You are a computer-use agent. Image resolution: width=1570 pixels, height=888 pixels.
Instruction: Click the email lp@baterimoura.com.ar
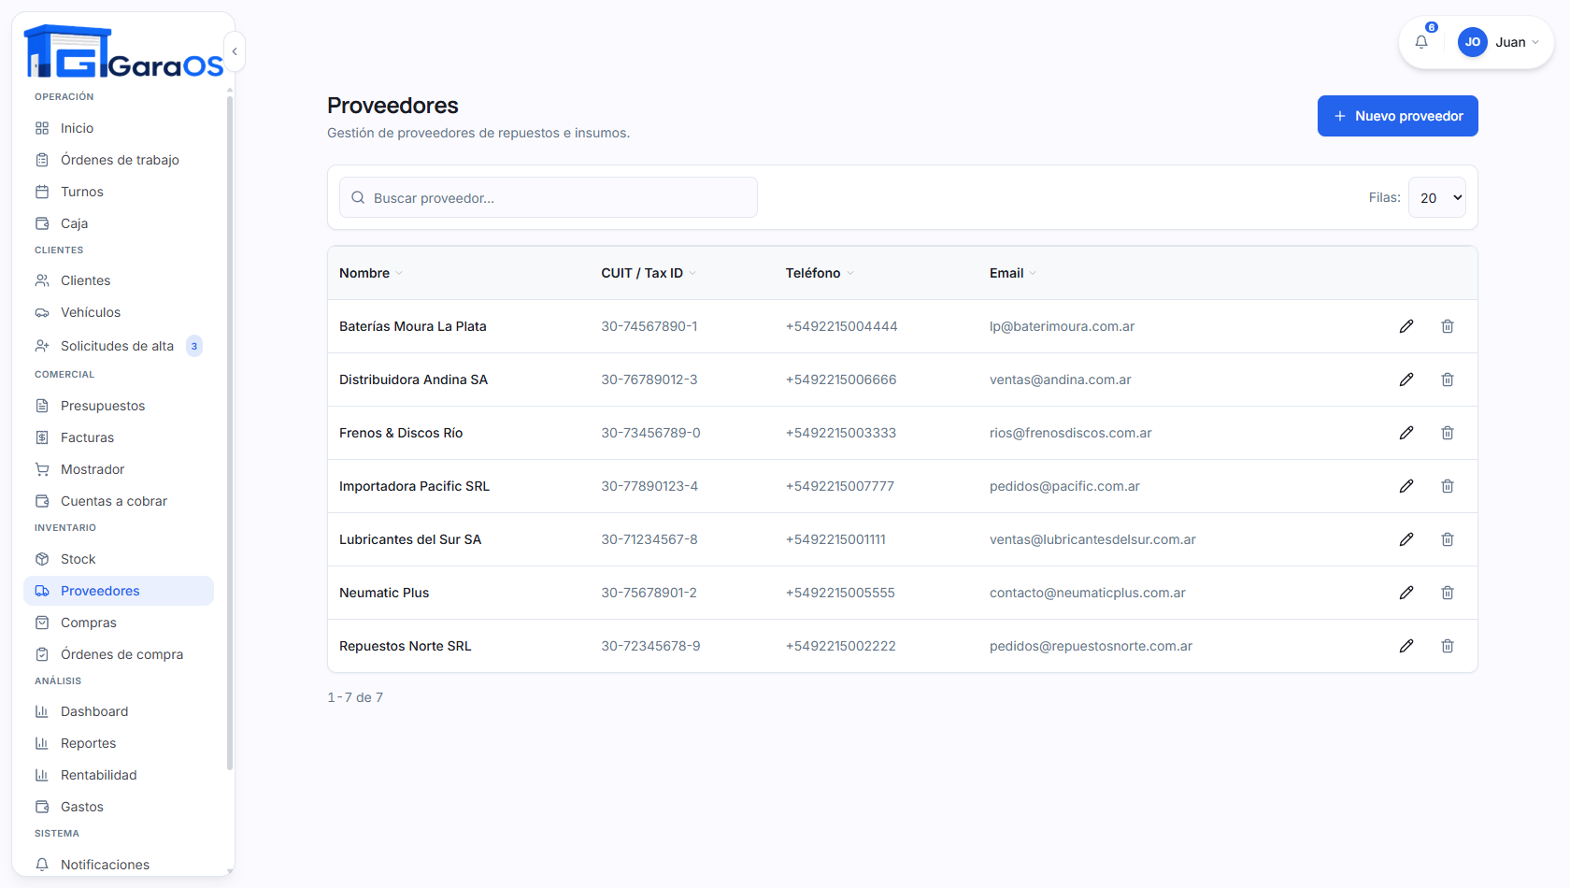[x=1062, y=326]
